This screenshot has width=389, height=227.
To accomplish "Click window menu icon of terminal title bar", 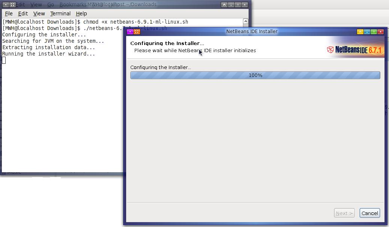I will point(6,5).
